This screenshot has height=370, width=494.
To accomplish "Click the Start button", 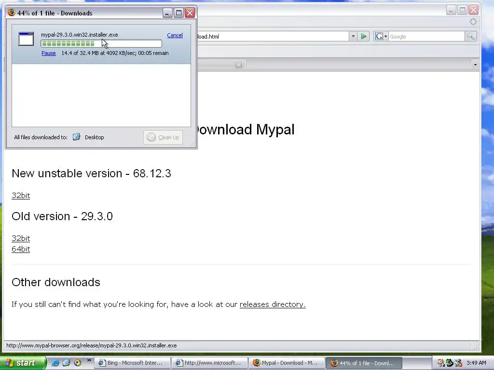I will pos(23,363).
